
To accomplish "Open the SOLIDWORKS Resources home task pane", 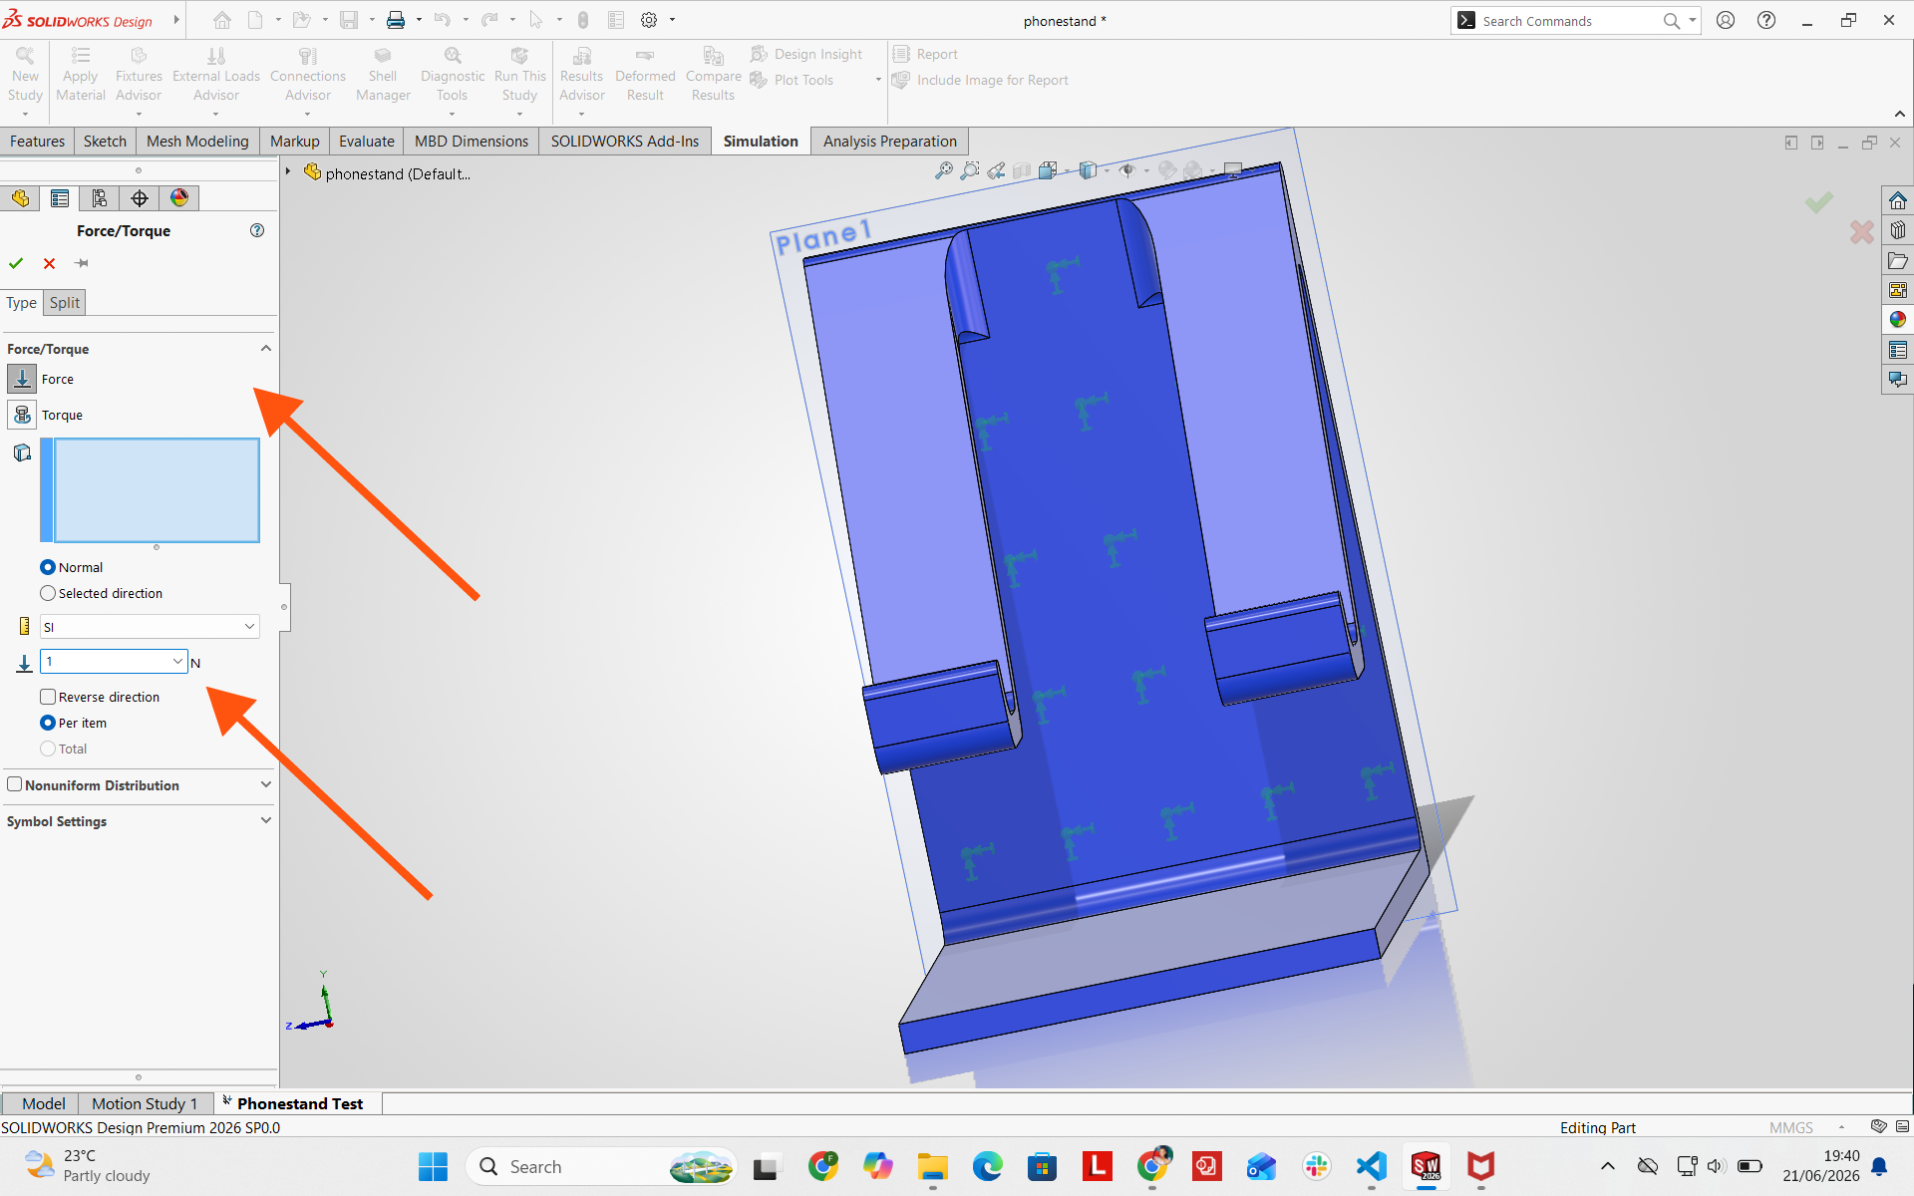I will [x=1898, y=200].
